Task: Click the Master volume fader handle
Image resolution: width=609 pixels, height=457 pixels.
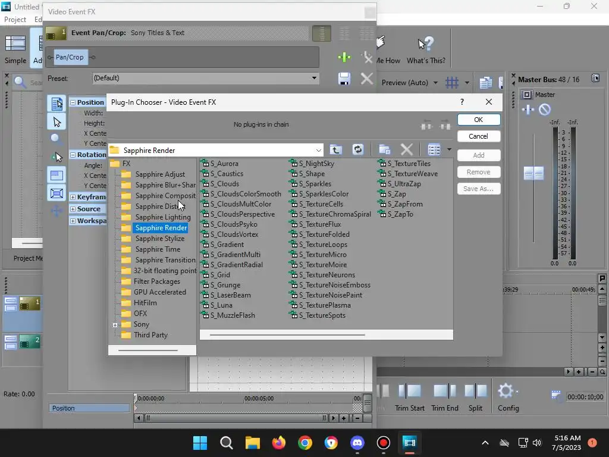Action: (533, 173)
